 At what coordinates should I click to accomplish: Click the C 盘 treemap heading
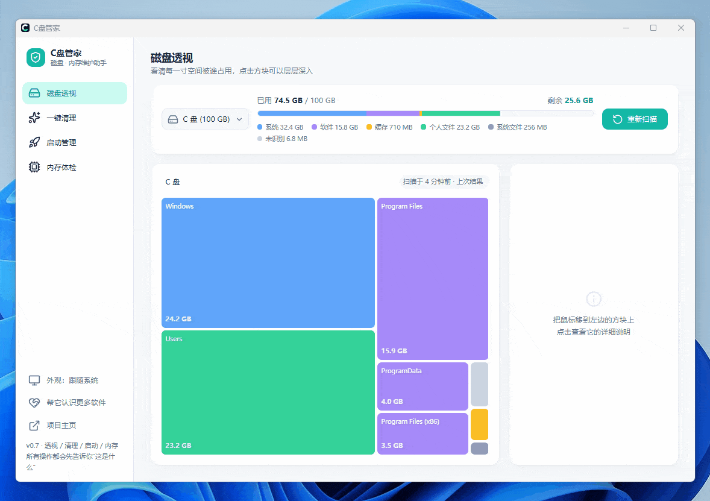(x=172, y=182)
